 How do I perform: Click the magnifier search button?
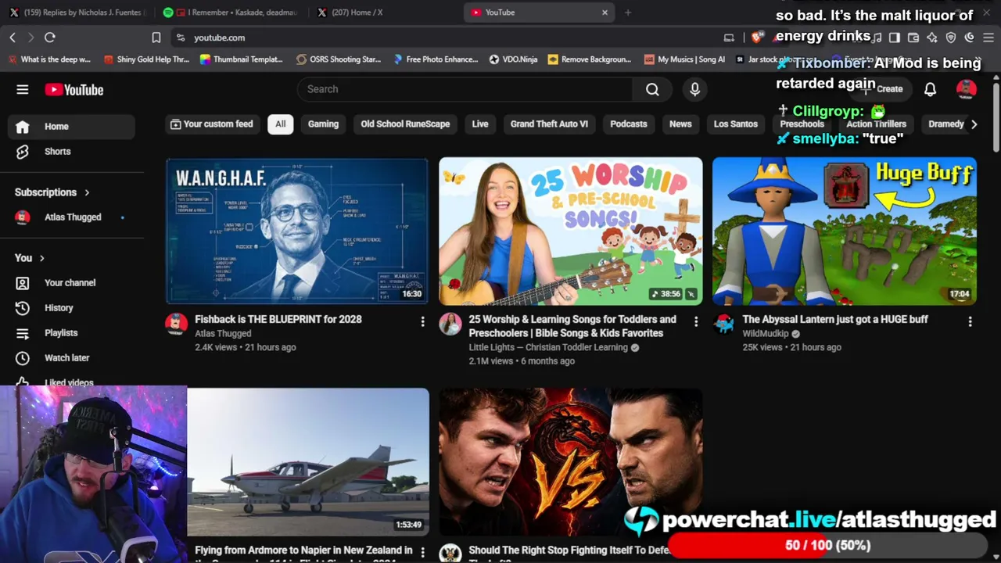coord(652,89)
